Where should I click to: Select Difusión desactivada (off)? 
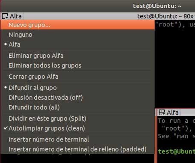(x=77, y=98)
